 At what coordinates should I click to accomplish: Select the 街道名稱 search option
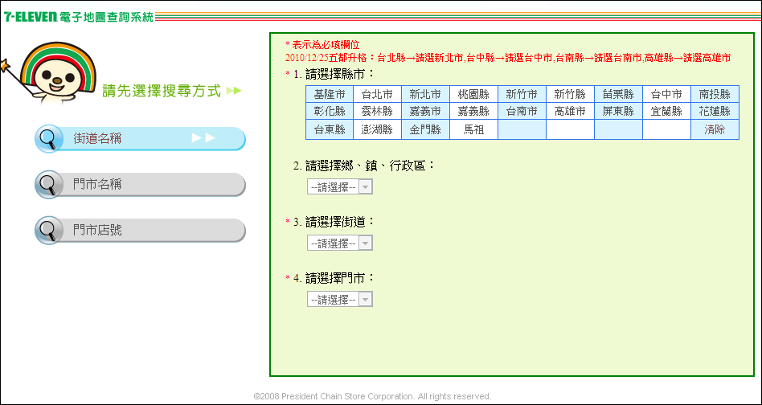pyautogui.click(x=140, y=138)
